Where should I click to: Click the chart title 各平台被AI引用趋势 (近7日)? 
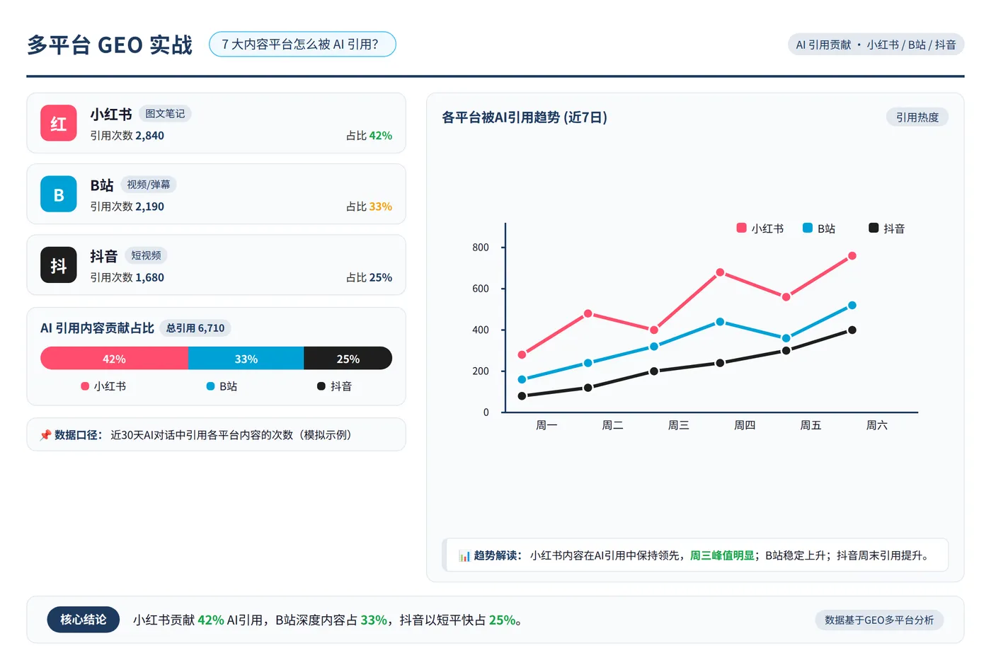click(525, 117)
